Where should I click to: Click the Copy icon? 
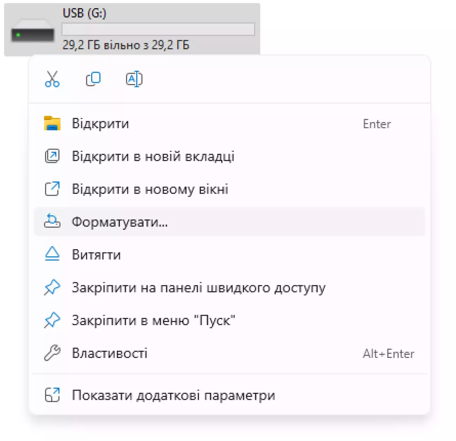point(93,79)
